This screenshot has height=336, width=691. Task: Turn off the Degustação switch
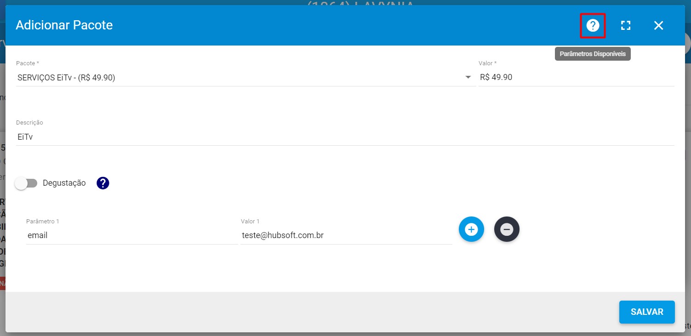coord(26,183)
